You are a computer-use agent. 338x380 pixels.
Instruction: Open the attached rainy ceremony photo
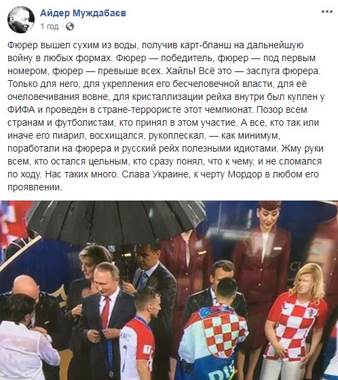point(169,290)
